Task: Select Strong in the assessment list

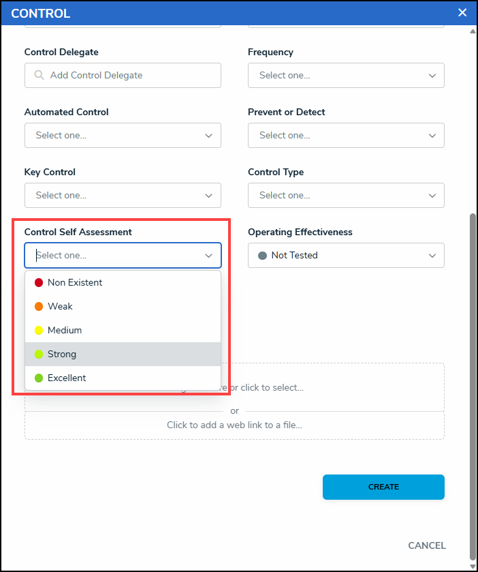Action: coord(123,354)
